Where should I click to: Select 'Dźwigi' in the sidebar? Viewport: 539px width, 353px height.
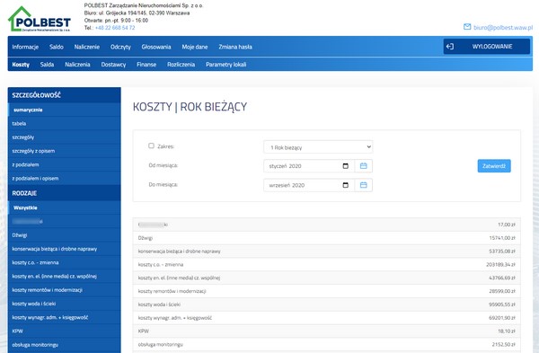65,235
